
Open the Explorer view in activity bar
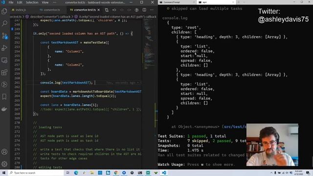tap(4, 11)
